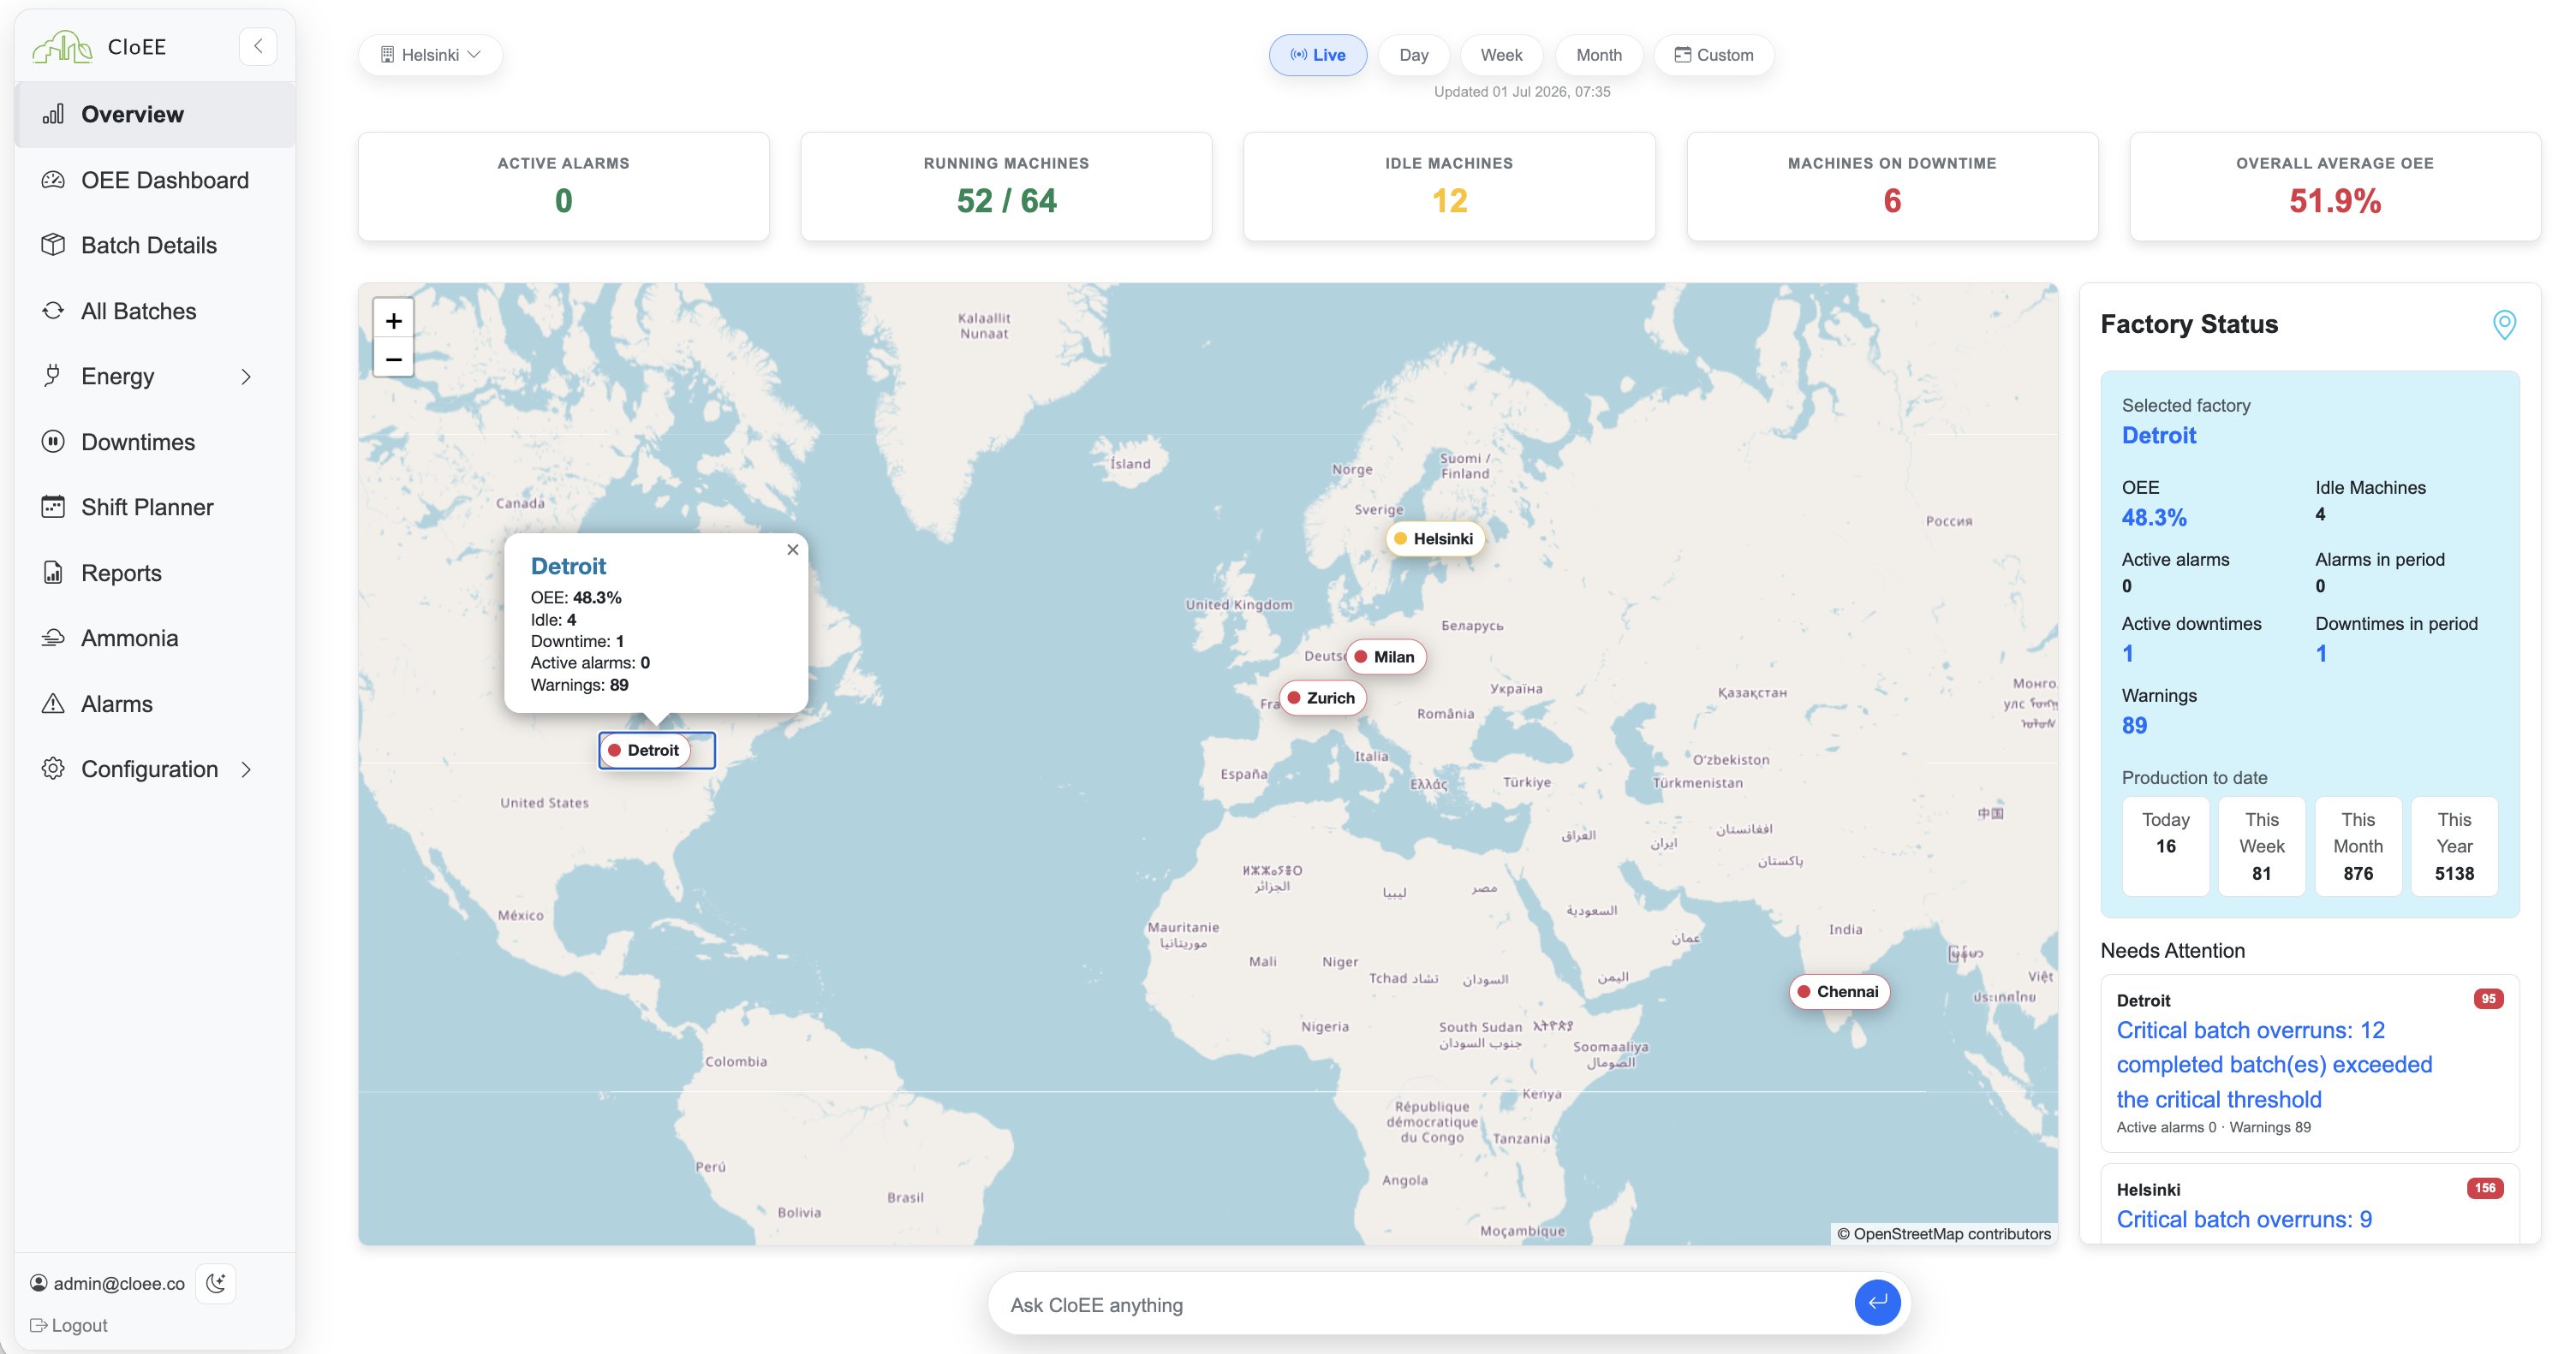Viewport: 2576px width, 1354px height.
Task: Open the Shift Planner calendar icon
Action: point(53,507)
